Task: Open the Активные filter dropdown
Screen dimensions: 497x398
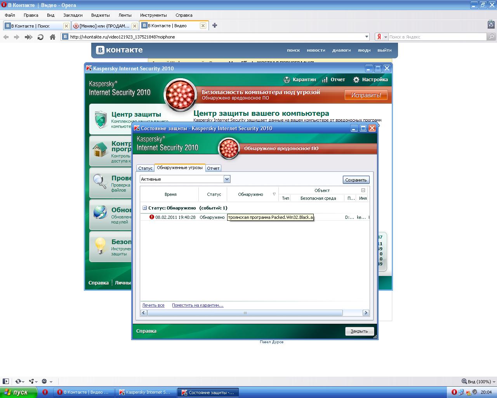Action: [x=227, y=179]
